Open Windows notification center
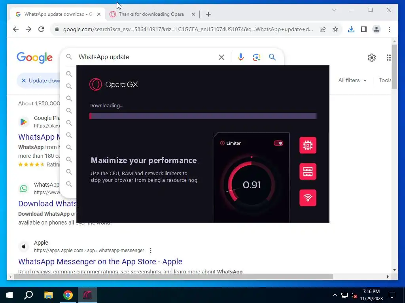405x303 pixels. coord(392,295)
